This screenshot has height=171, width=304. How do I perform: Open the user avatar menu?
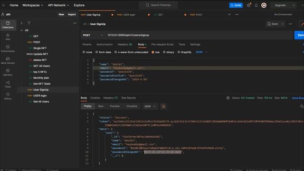coord(264,5)
